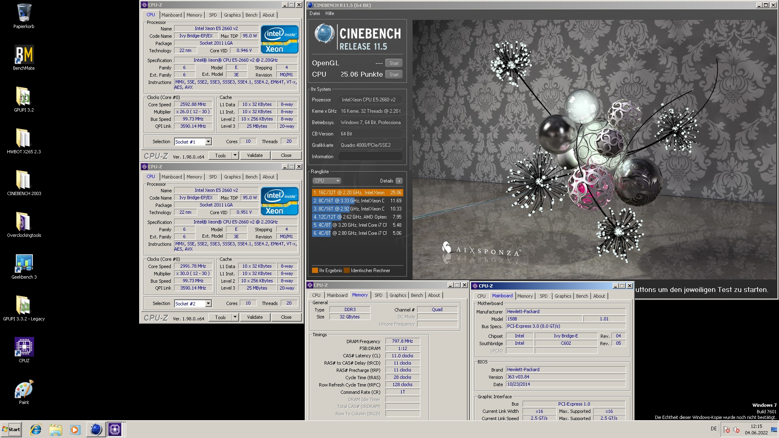
Task: Click the Cinebench globe logo
Action: click(324, 34)
